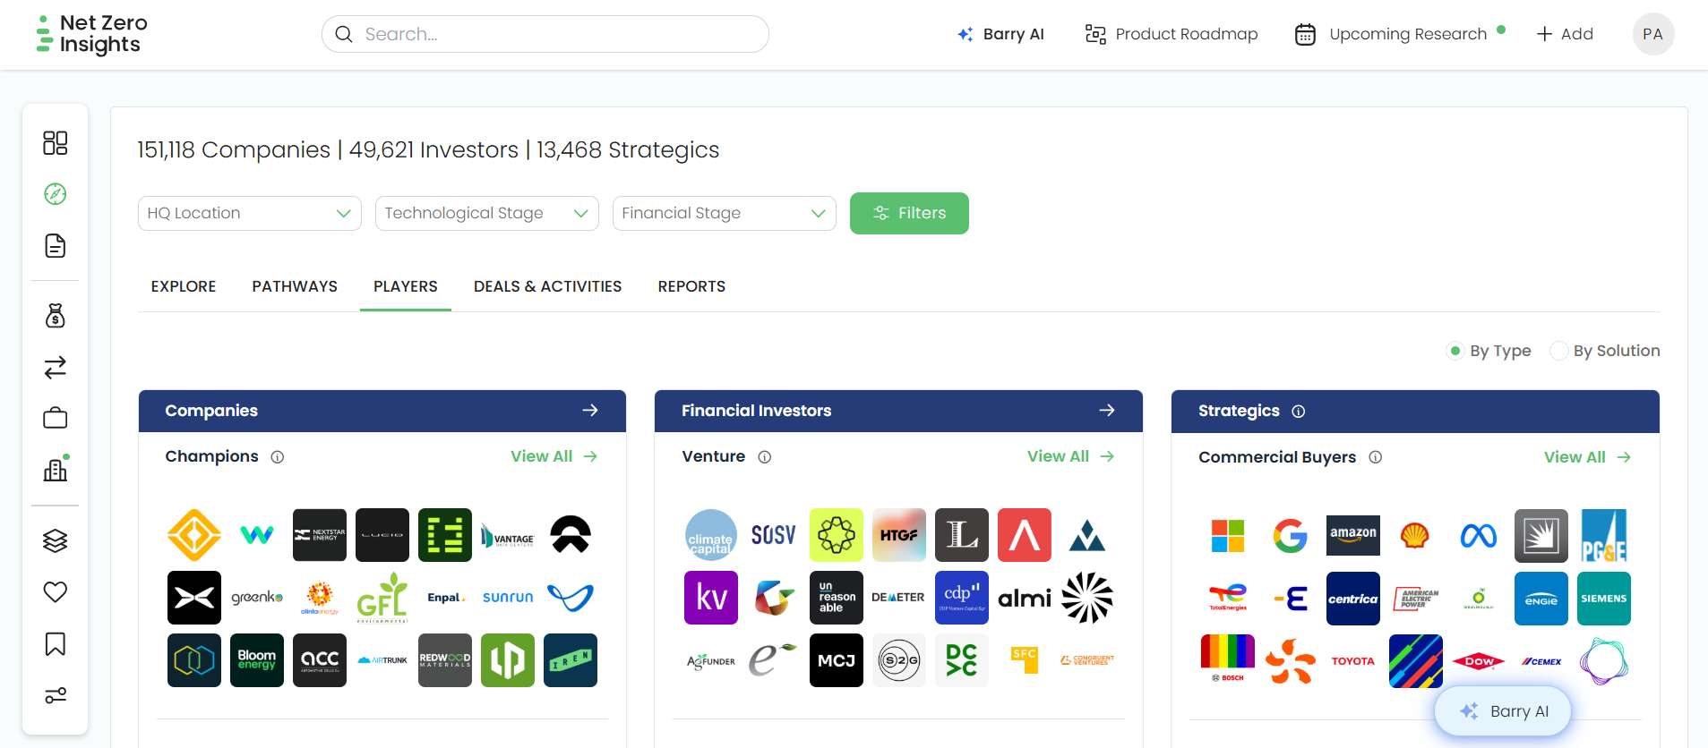Show info icon beside Strategics header
1708x748 pixels.
pyautogui.click(x=1299, y=412)
